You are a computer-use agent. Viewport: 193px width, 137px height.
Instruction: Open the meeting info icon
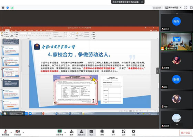click(3, 8)
